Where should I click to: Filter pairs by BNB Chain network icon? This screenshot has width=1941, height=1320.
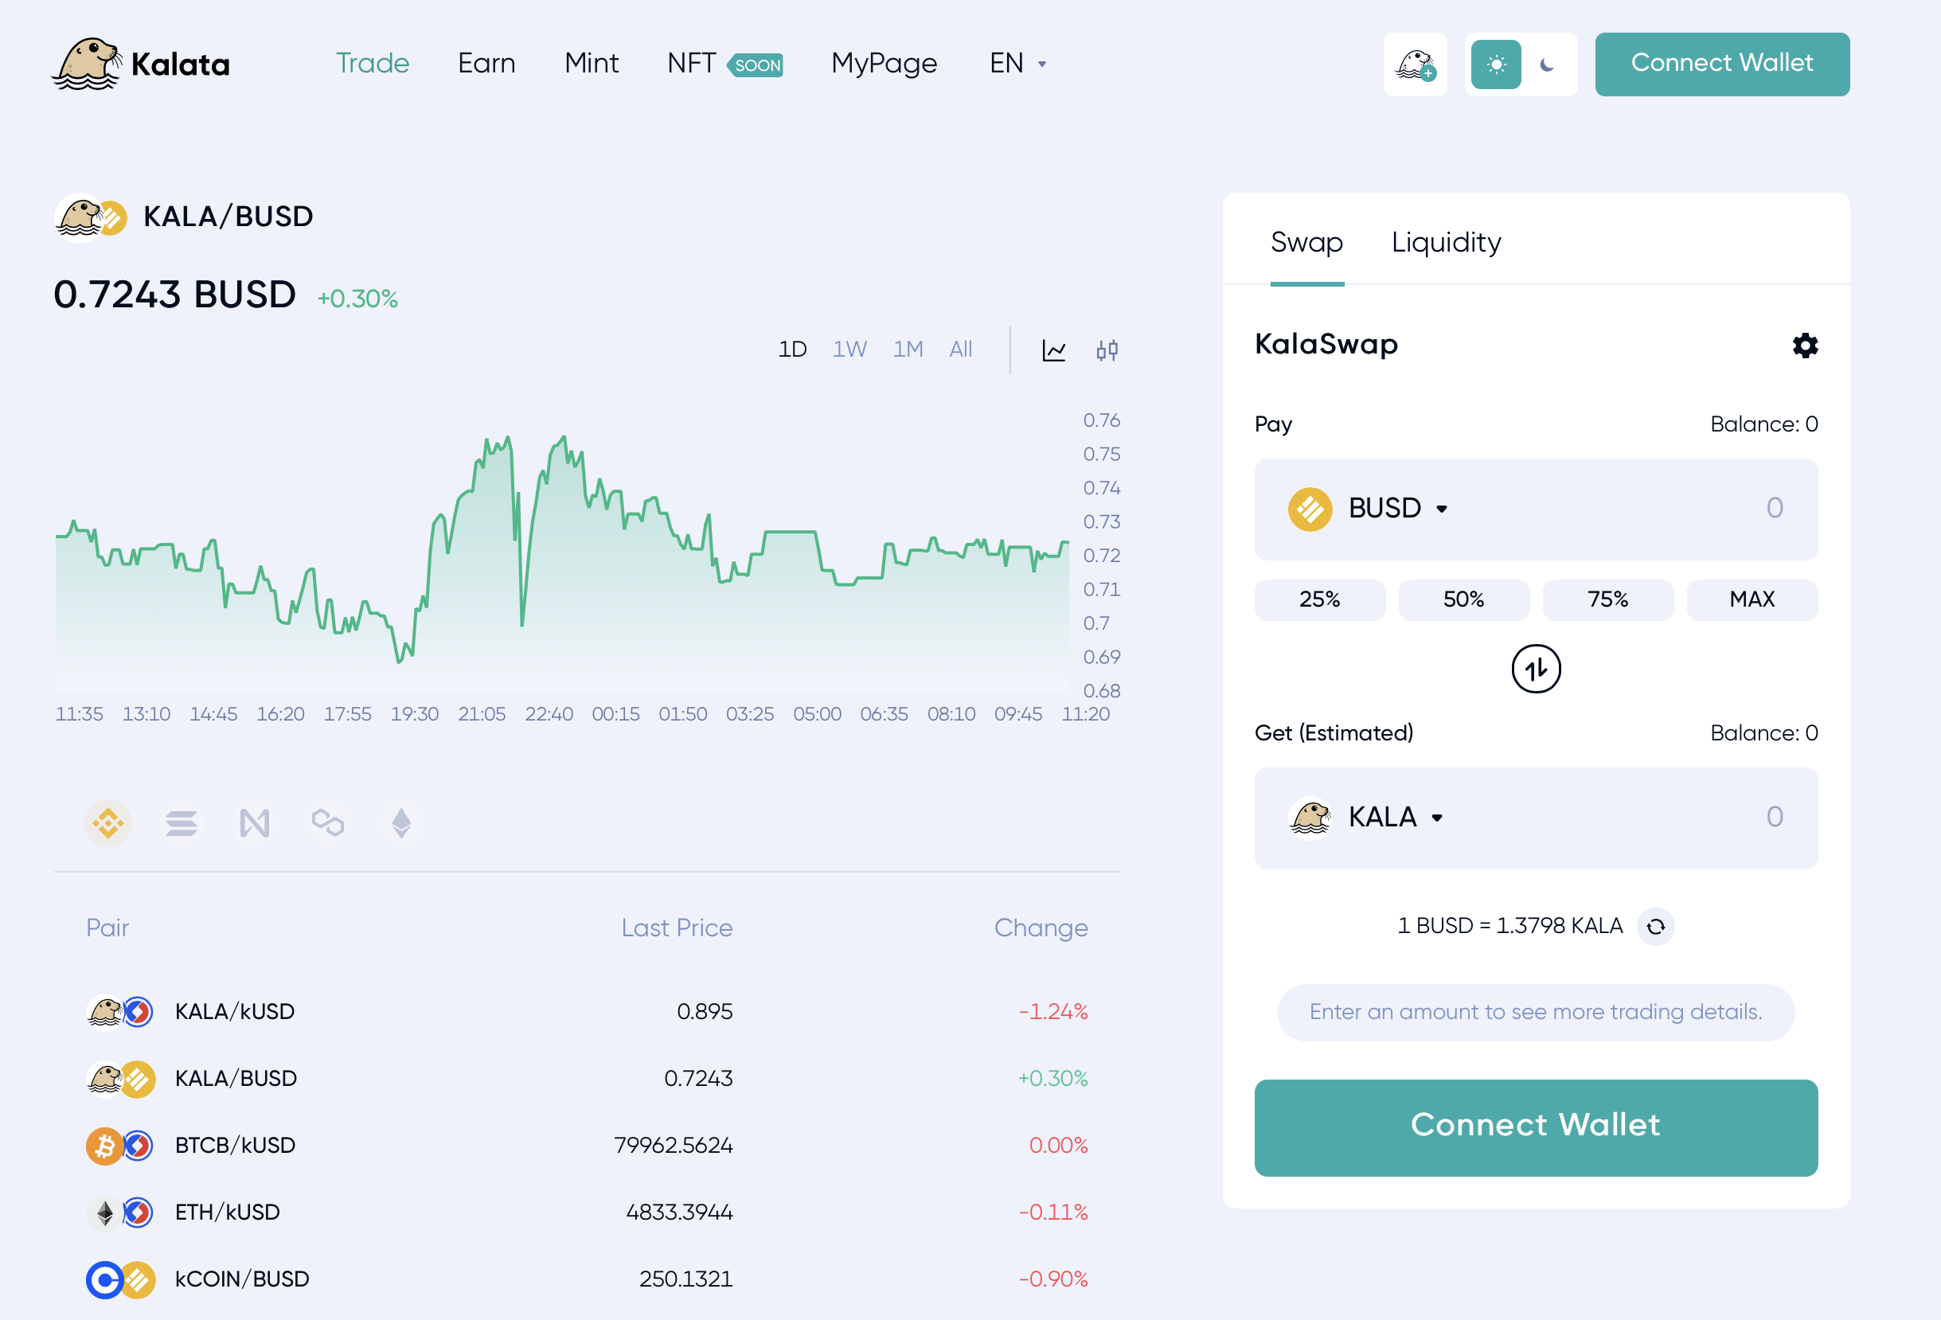[108, 823]
